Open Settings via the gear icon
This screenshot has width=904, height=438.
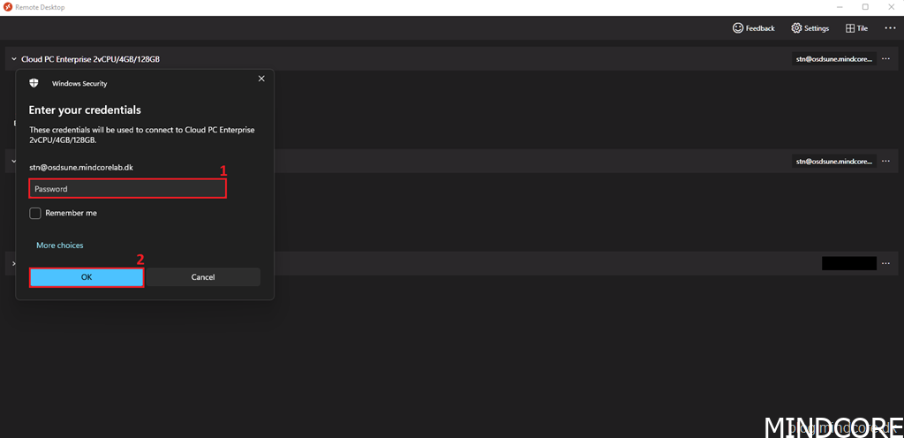pyautogui.click(x=796, y=28)
